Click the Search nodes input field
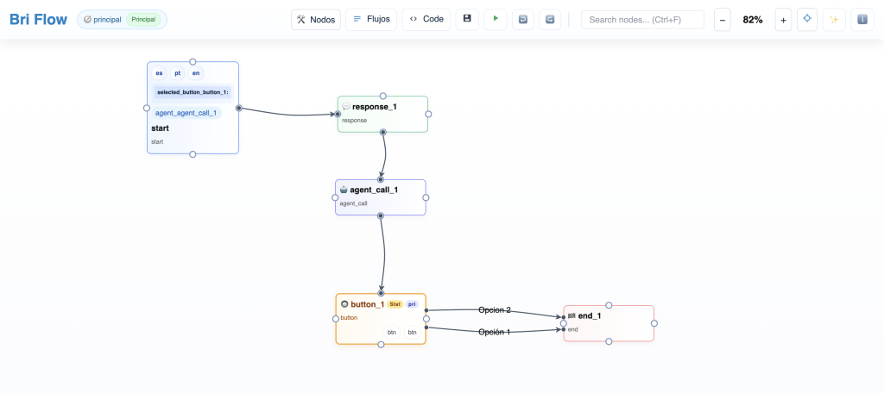 642,19
